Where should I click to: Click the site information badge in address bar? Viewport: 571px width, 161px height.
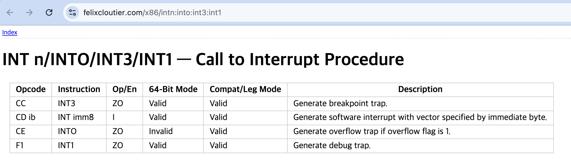71,12
